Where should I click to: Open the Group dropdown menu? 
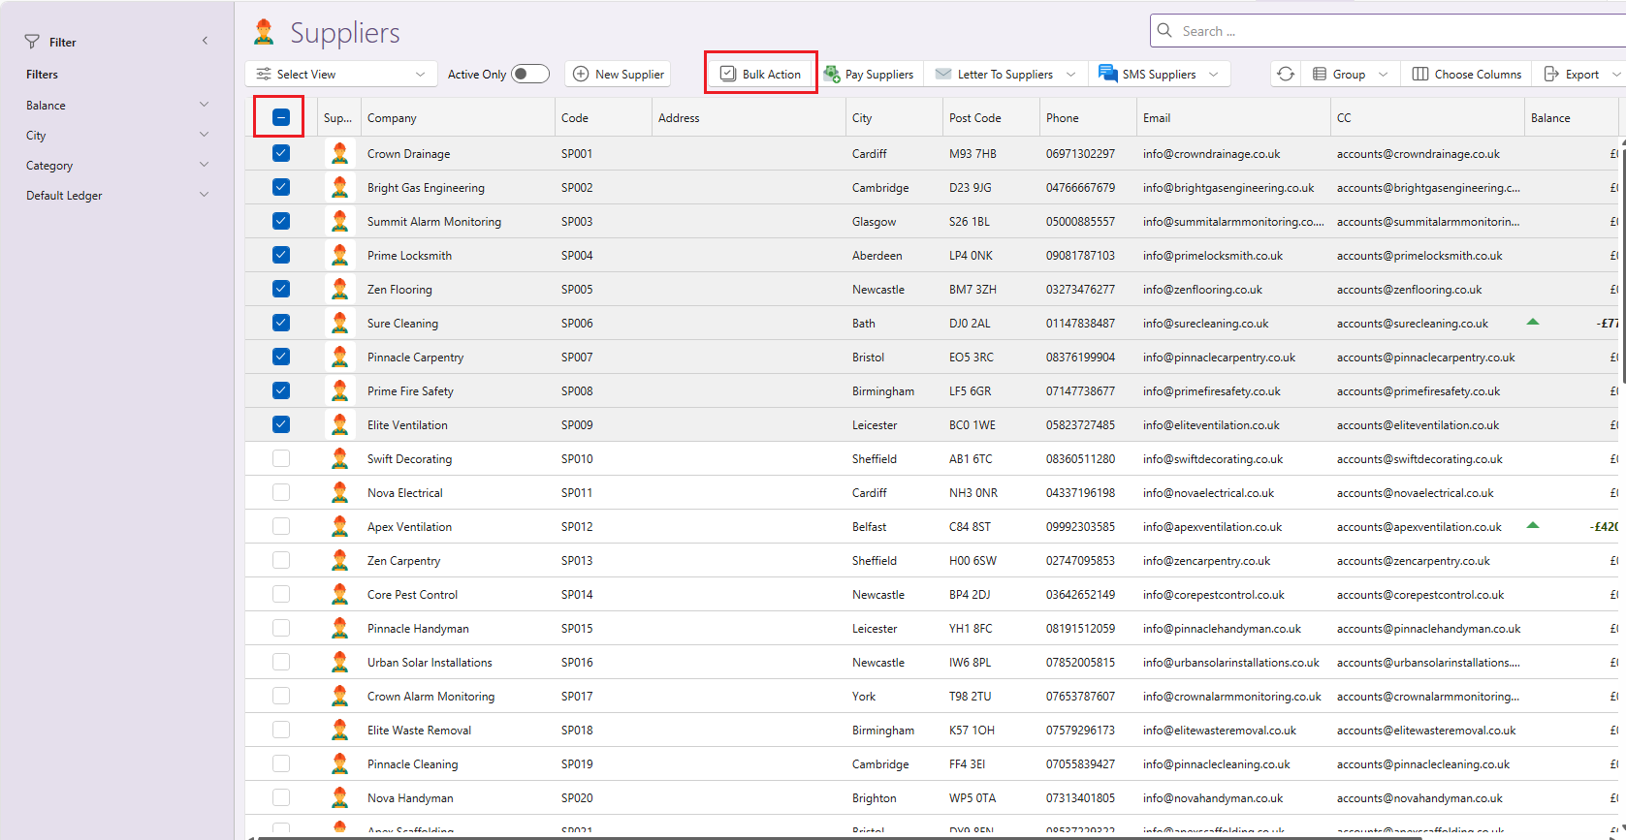coord(1350,75)
